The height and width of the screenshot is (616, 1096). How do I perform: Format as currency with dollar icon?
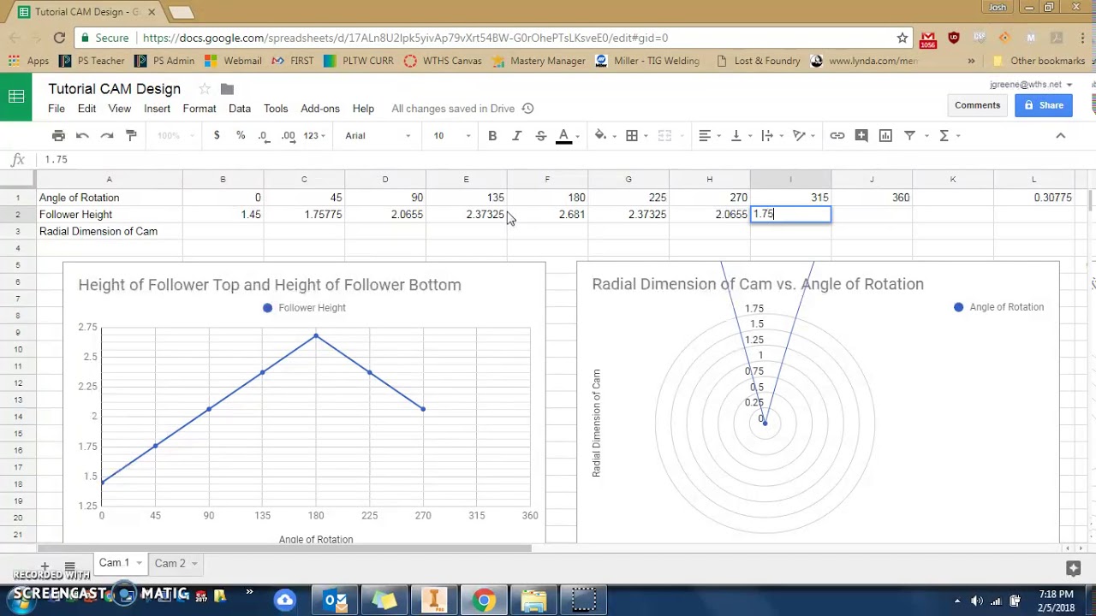coord(217,135)
